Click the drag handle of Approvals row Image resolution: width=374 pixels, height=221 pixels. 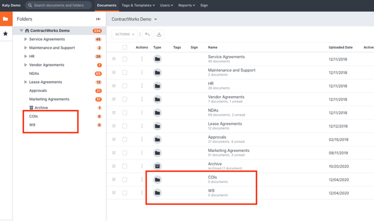click(114, 139)
